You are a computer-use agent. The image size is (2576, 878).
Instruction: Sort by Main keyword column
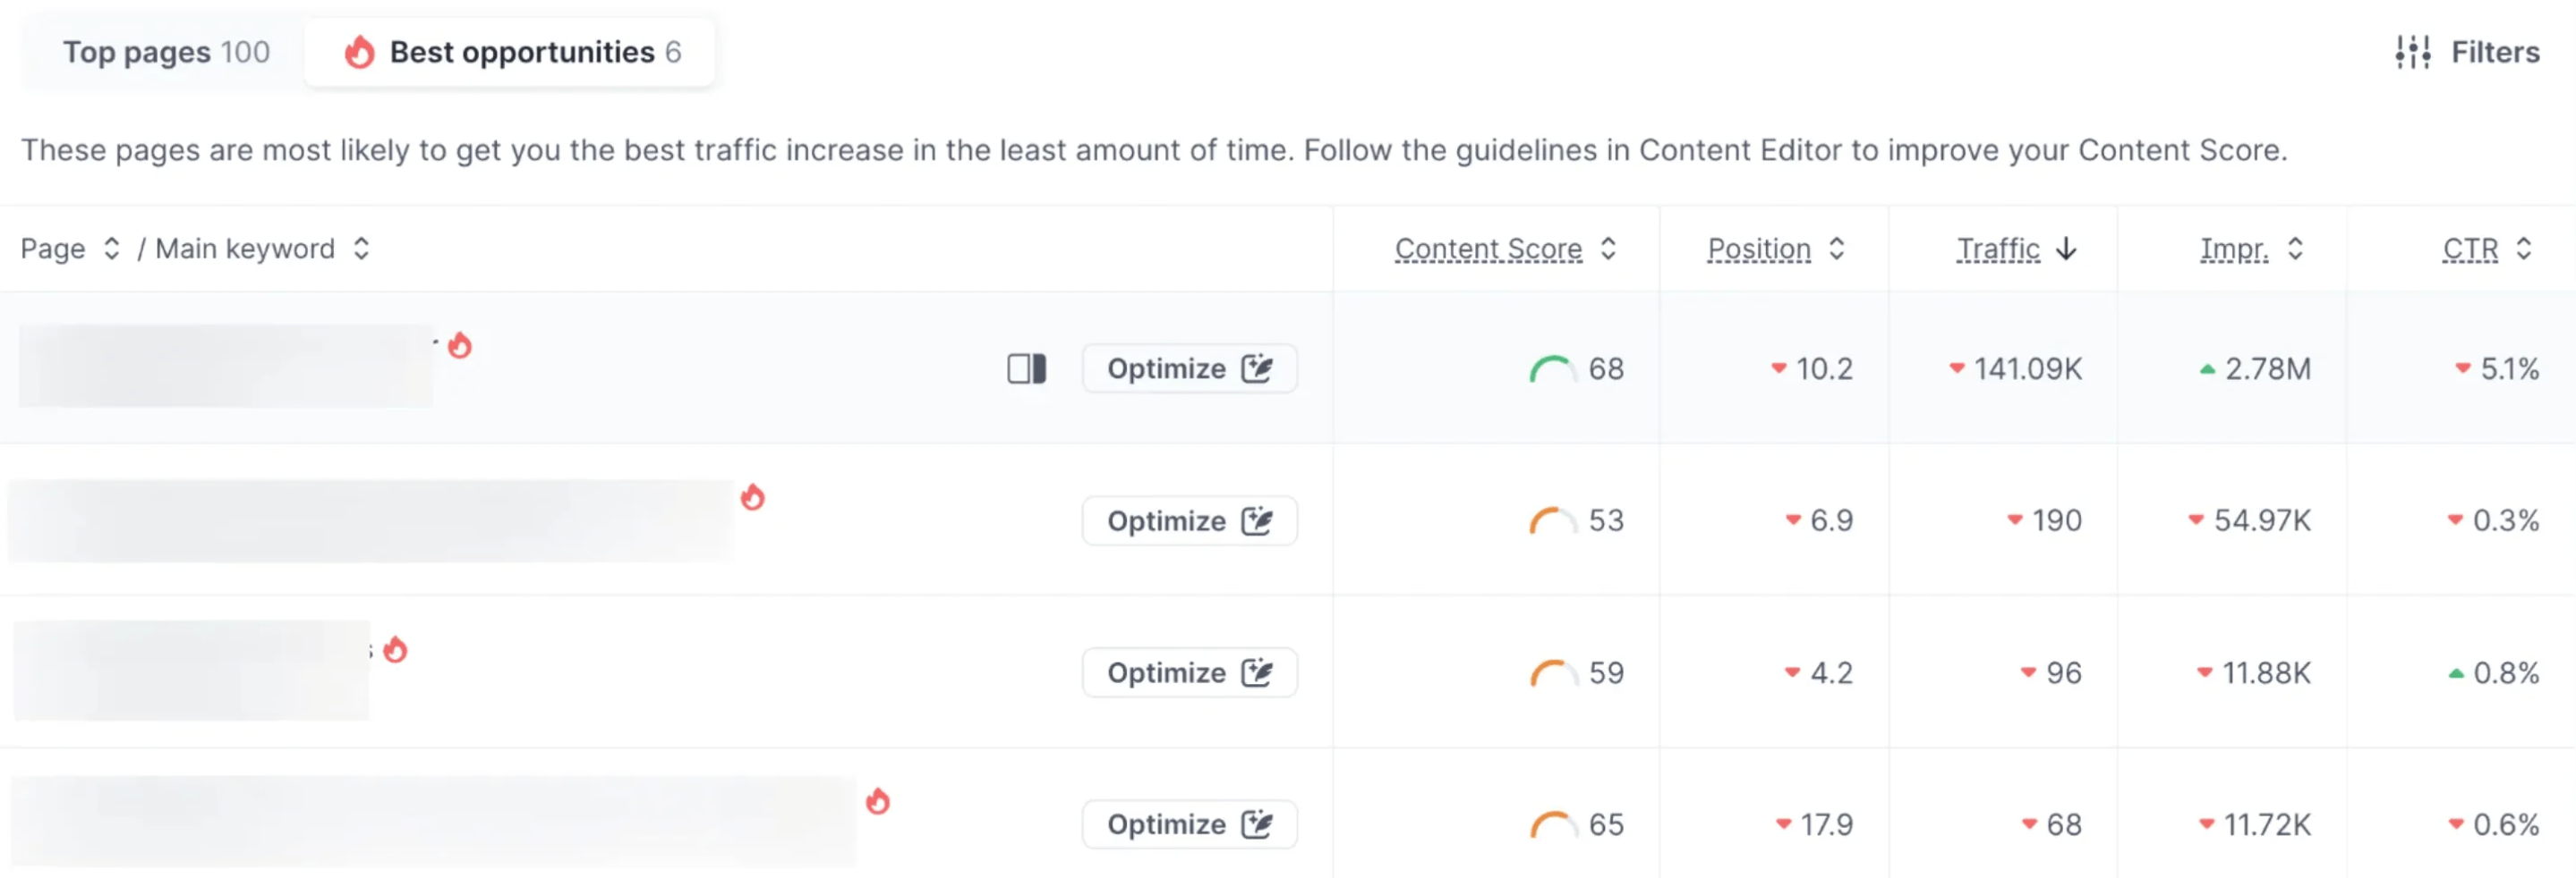pyautogui.click(x=361, y=249)
